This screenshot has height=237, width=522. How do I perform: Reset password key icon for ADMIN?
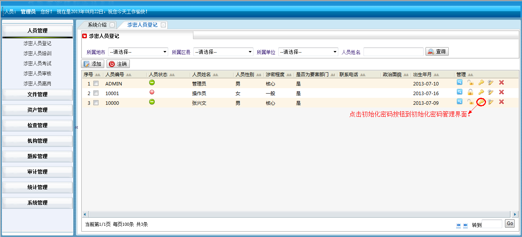point(481,82)
